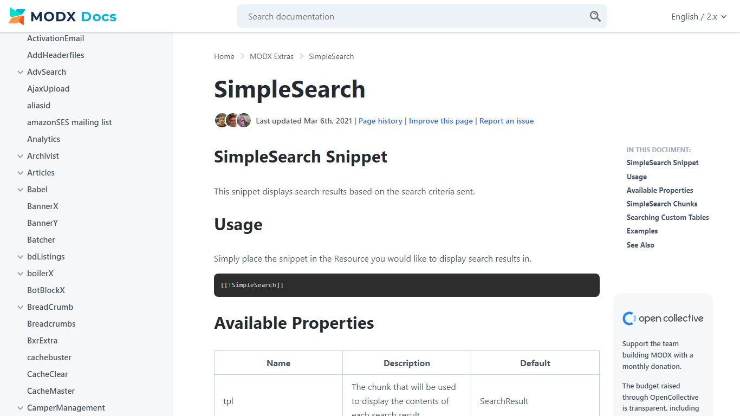This screenshot has height=416, width=740.
Task: Click the [[!SimpleSearch]] code block
Action: pyautogui.click(x=407, y=285)
